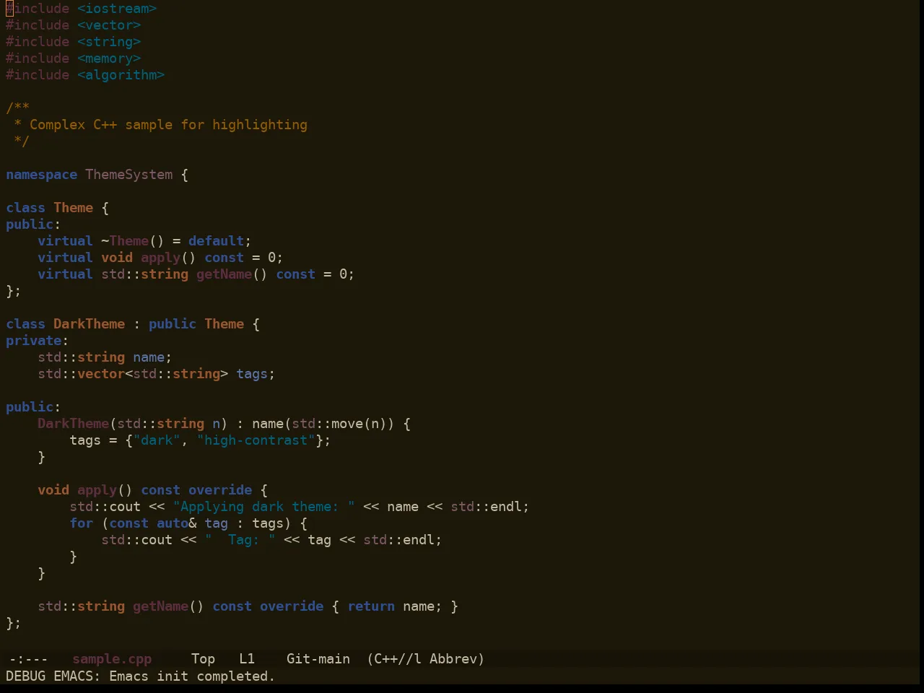
Task: Click the comment 'Complex C++ sample for highlighting'
Action: [x=168, y=125]
